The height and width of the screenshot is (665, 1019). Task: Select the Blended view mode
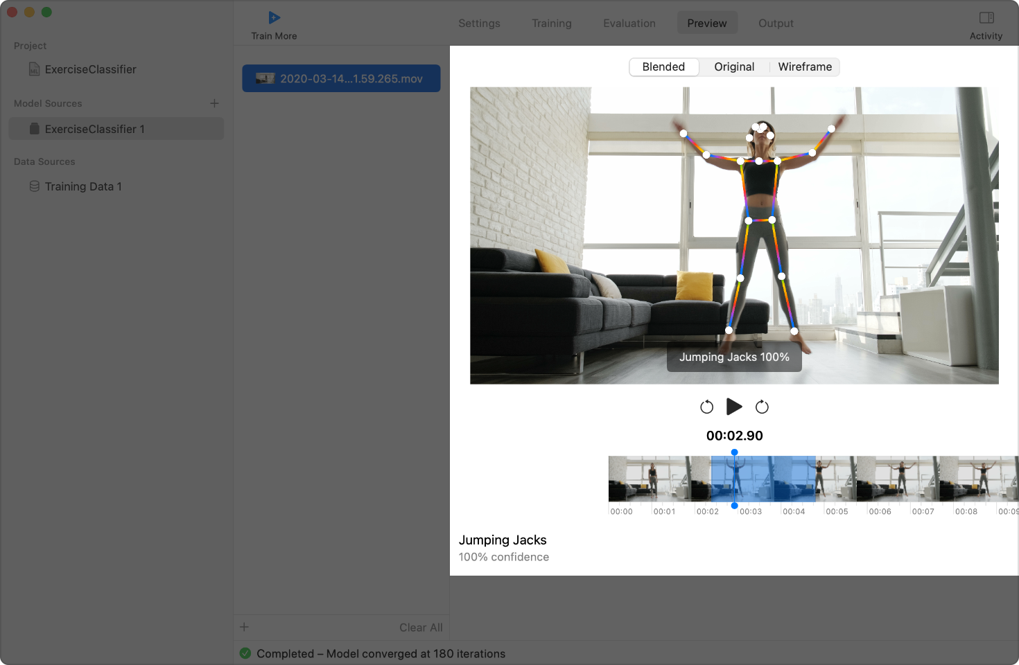coord(663,67)
